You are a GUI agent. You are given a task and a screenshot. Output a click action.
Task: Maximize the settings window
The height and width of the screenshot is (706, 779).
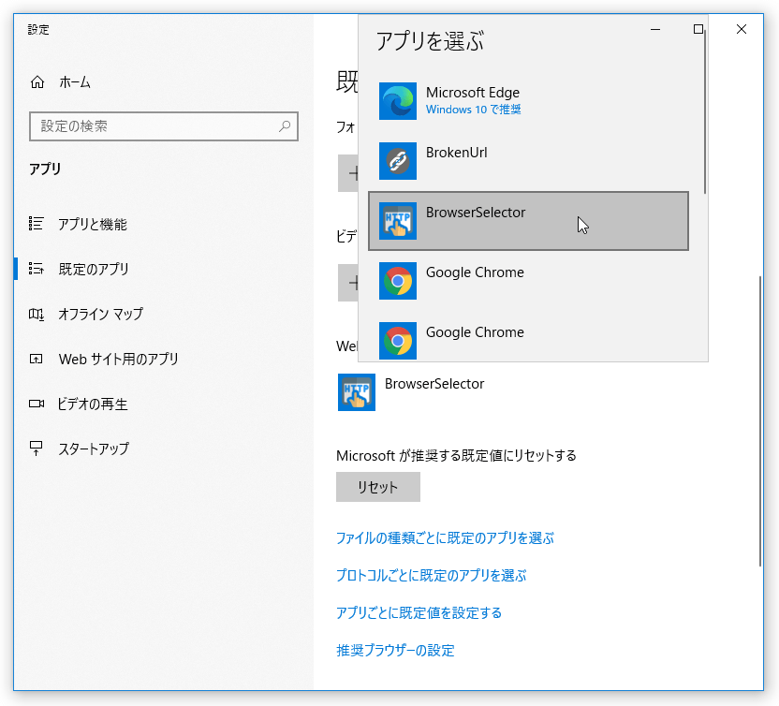[x=698, y=29]
